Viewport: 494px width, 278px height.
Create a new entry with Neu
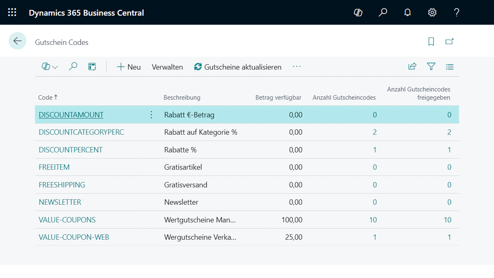pos(129,67)
